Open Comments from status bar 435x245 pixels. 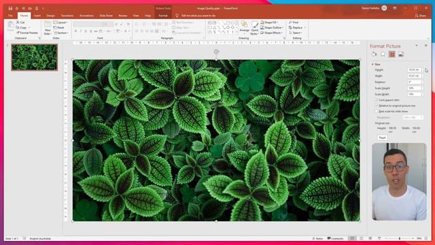coord(335,238)
